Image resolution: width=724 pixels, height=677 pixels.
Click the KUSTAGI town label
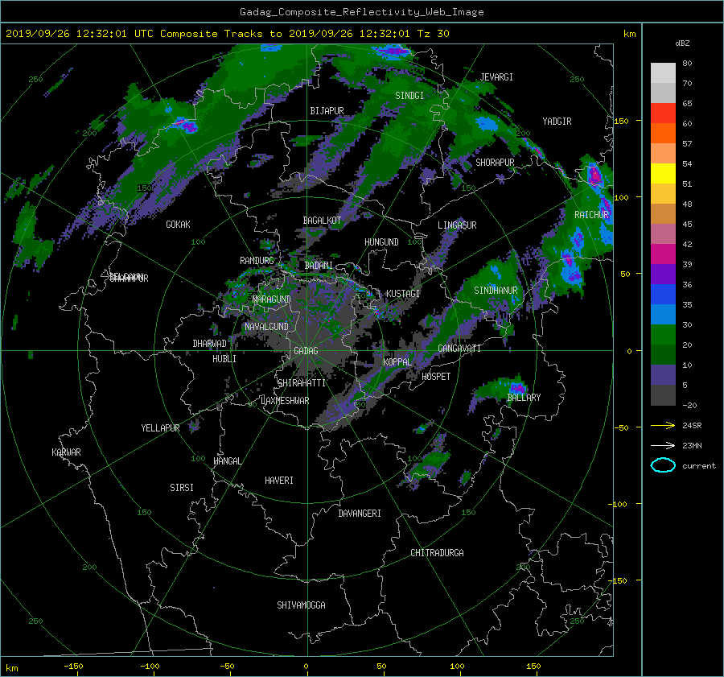(x=403, y=294)
